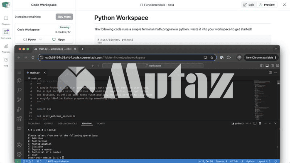Split the editor to the right

click(270, 72)
